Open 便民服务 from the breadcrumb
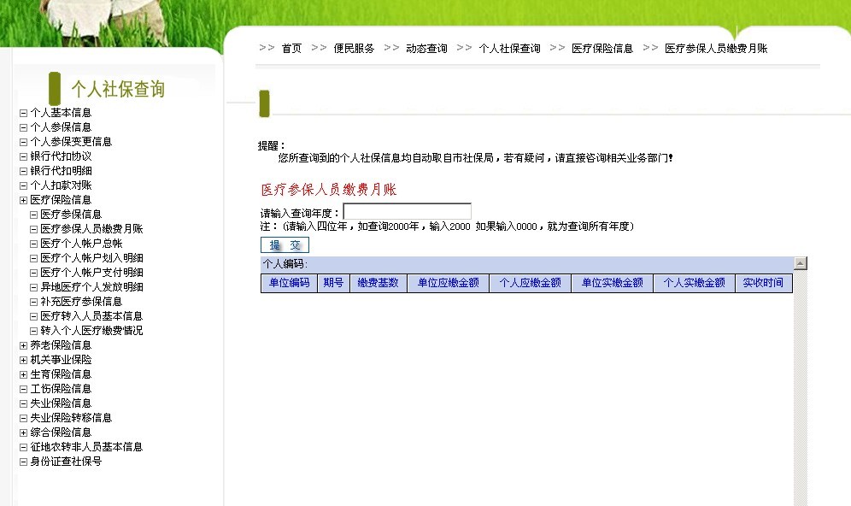 tap(353, 48)
